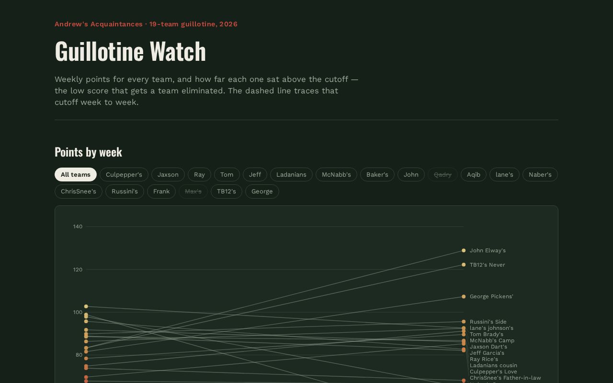Click the Russini's chip
Screen dimensions: 613x383
click(125, 191)
